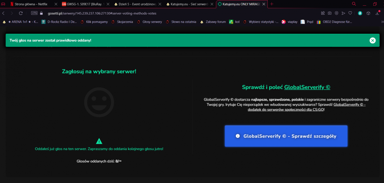The height and width of the screenshot is (183, 384).
Task: Close the GWSG-1. S09E17 tab
Action: point(108,4)
